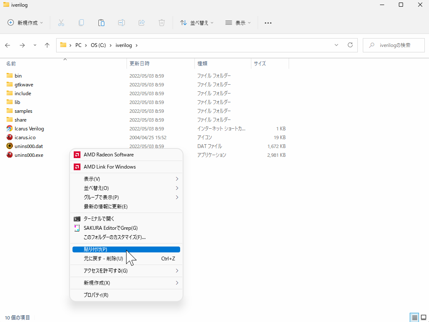Open the three-dot See more menu

[x=268, y=23]
